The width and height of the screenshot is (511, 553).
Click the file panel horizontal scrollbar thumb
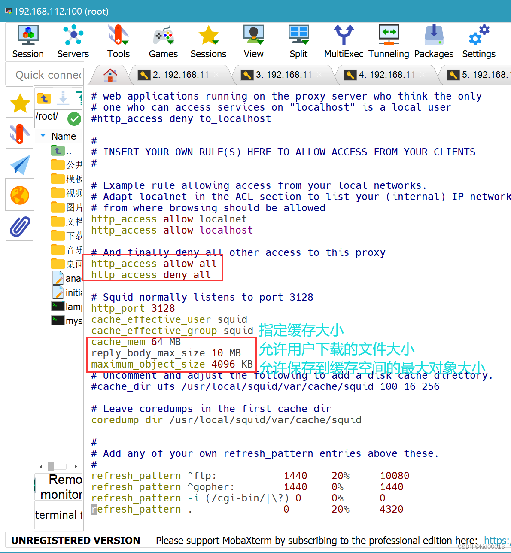click(x=51, y=466)
